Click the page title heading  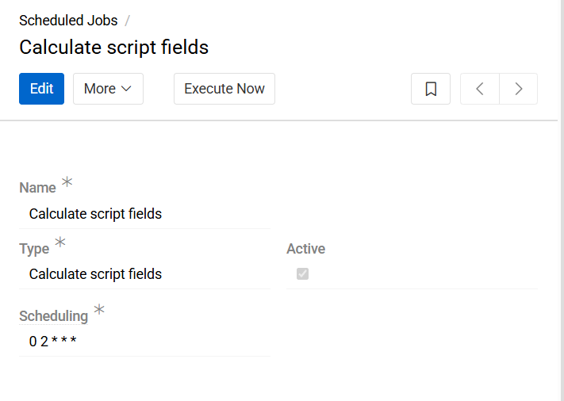(x=113, y=48)
